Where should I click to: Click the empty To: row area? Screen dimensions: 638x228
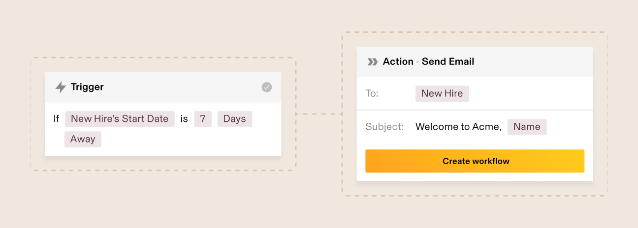tap(532, 93)
